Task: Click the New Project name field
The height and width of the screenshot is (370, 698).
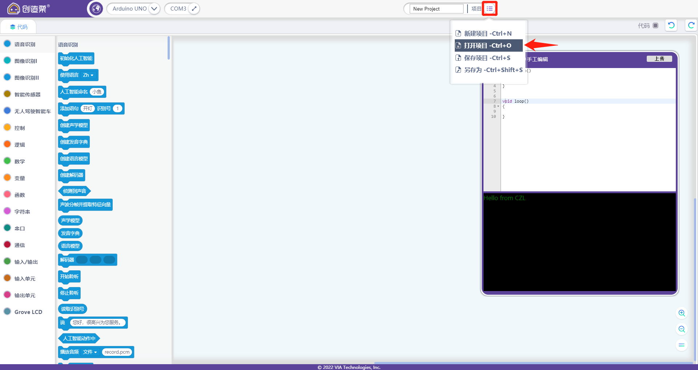Action: [x=436, y=9]
